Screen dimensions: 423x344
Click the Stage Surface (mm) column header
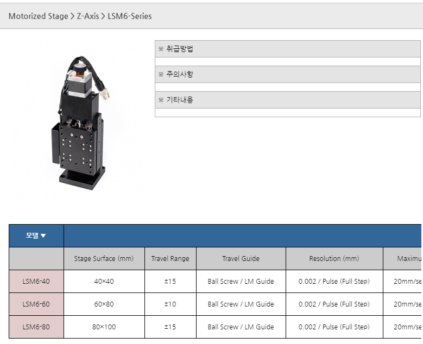104,259
